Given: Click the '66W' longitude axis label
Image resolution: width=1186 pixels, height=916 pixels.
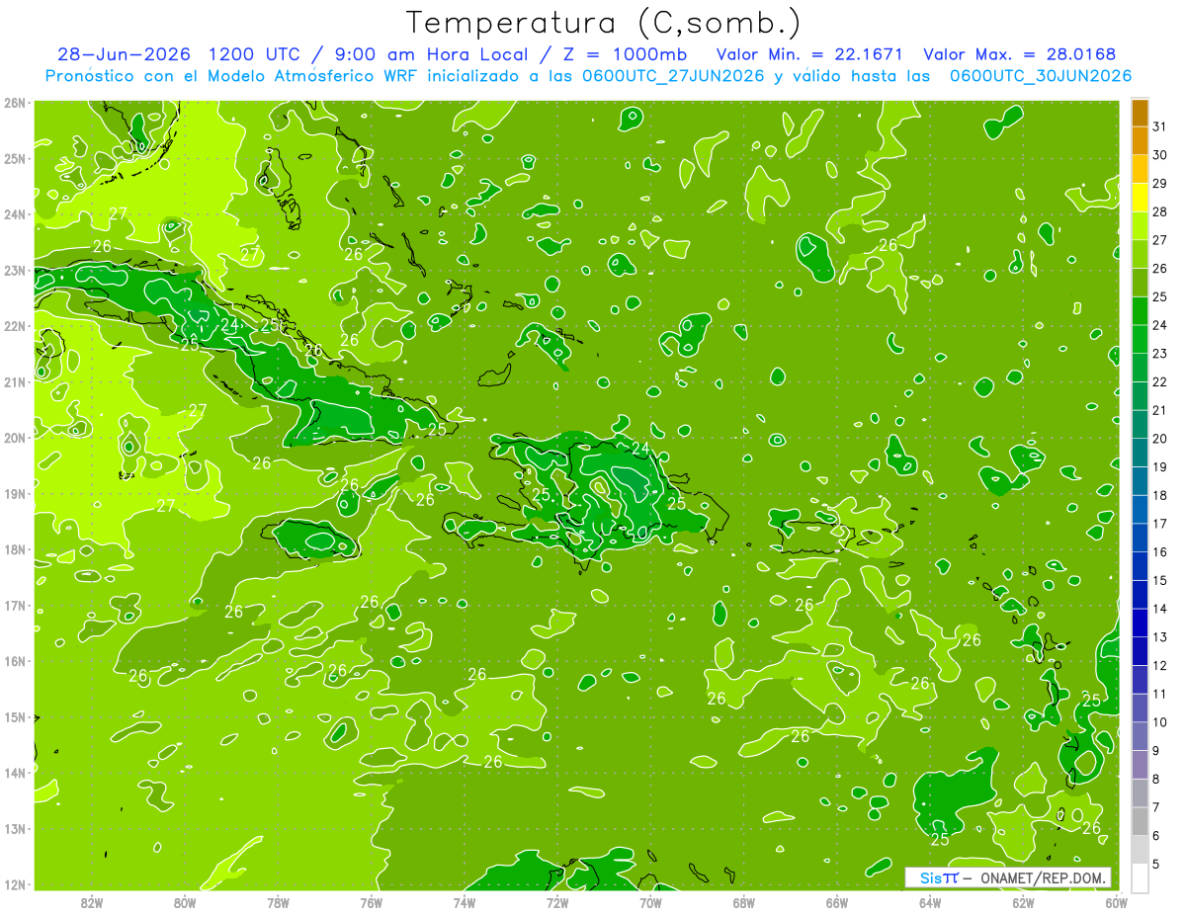Looking at the screenshot, I should 837,902.
